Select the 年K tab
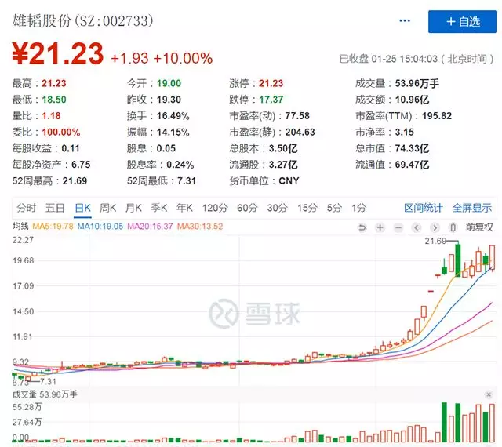Viewport: 502px width, 447px height. [x=184, y=208]
